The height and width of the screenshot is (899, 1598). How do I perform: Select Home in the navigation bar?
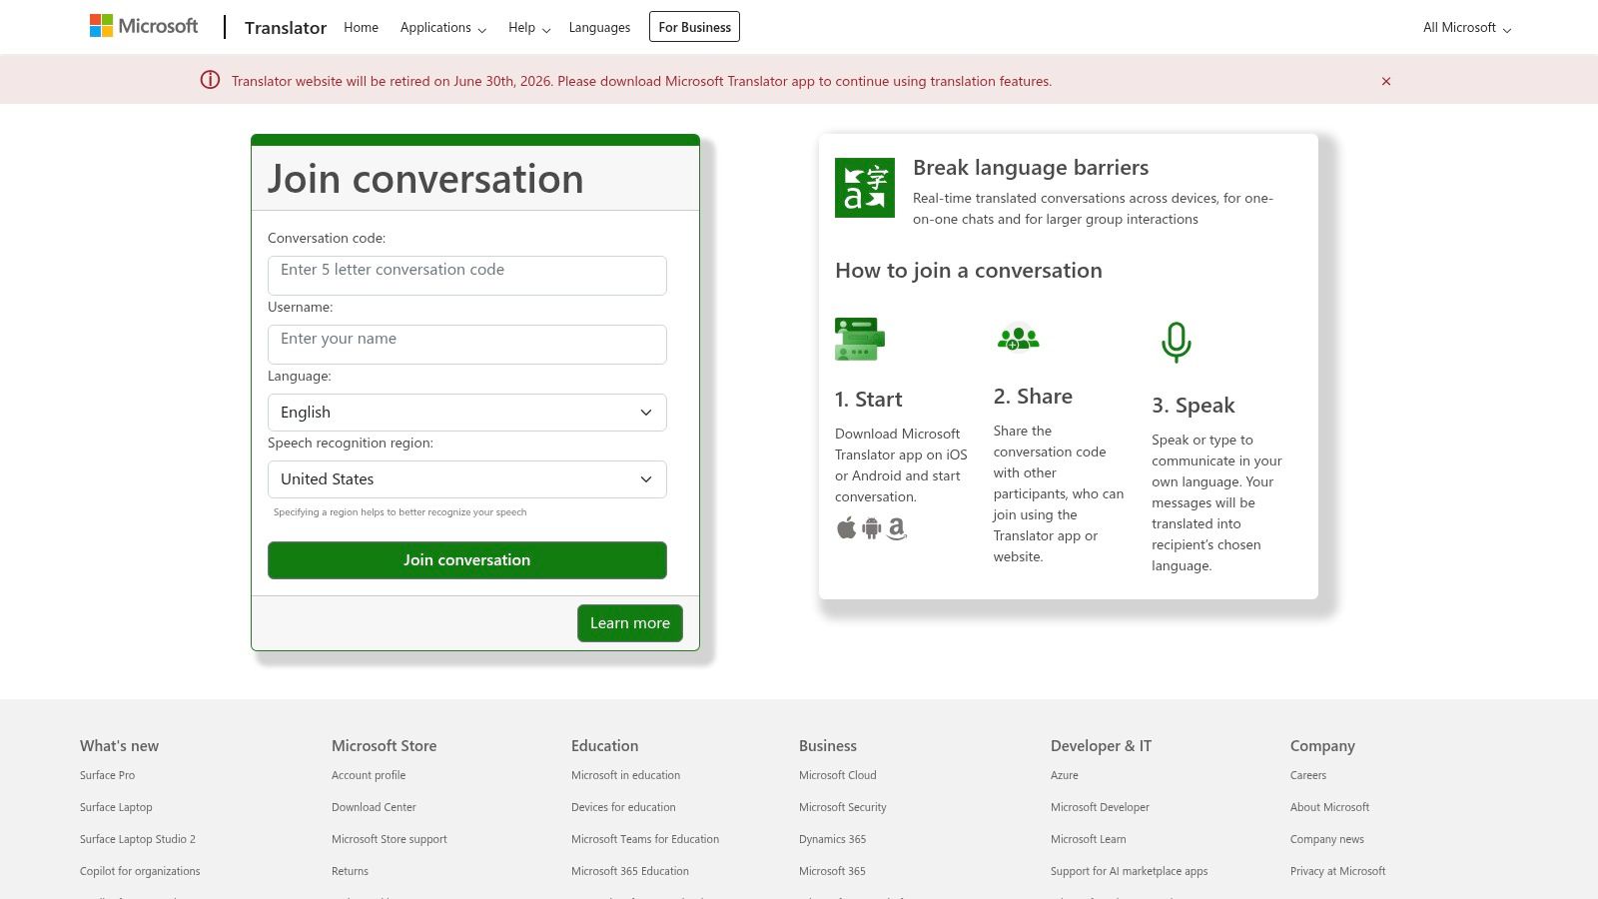pyautogui.click(x=361, y=27)
